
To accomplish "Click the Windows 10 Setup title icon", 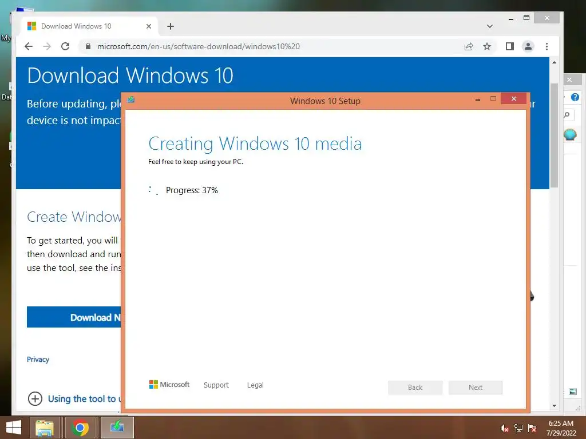I will (x=131, y=99).
